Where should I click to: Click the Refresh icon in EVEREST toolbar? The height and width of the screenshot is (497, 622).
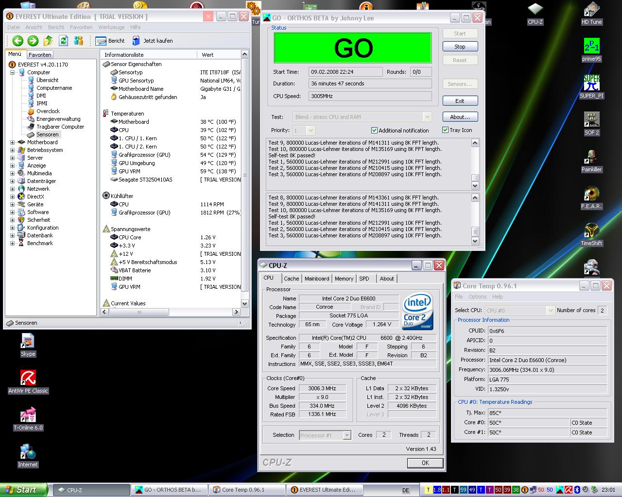point(63,41)
